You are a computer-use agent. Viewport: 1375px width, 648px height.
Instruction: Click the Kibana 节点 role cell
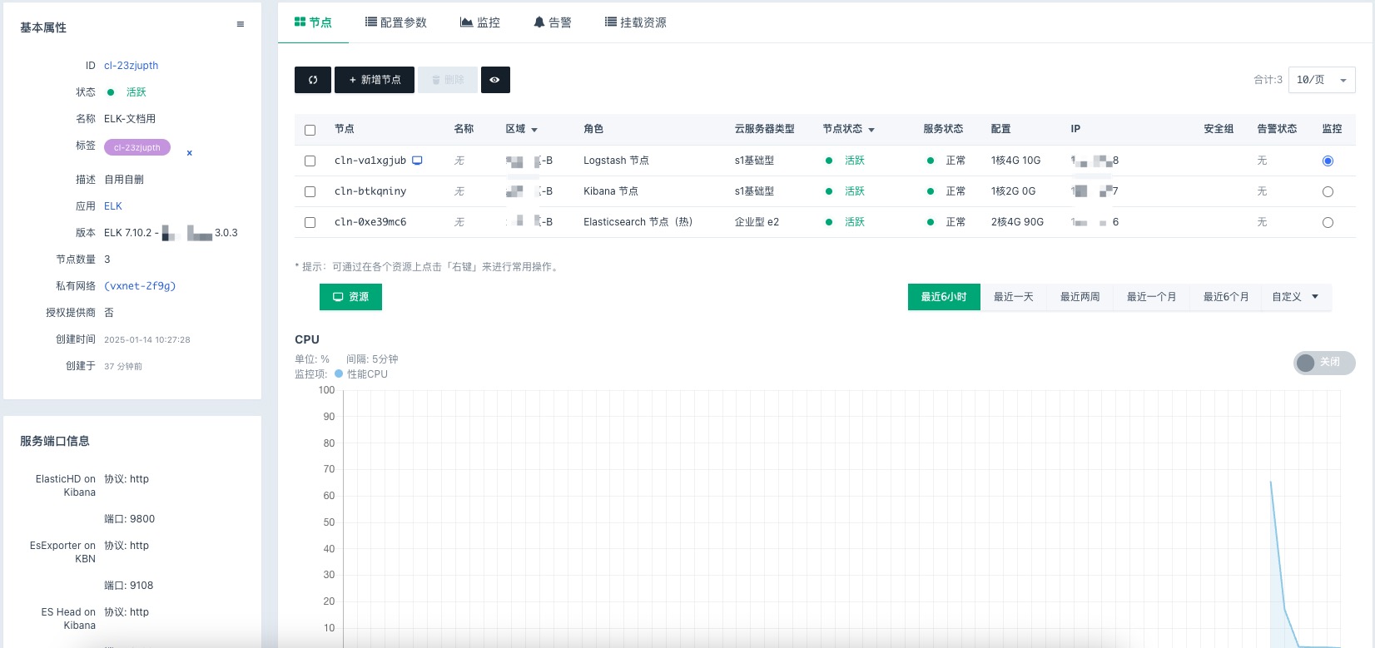click(611, 191)
